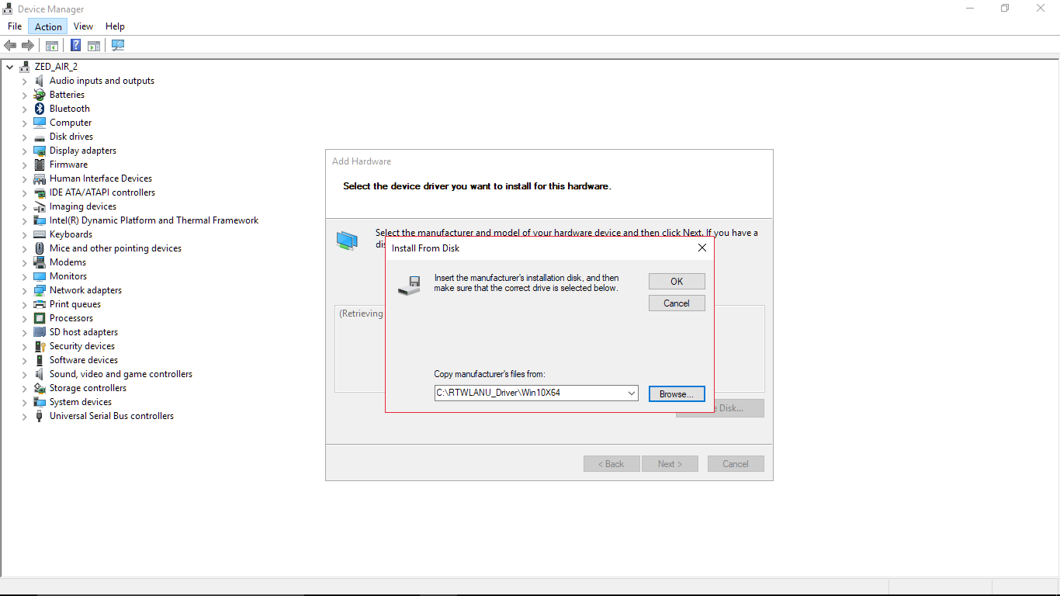Open the Action menu
This screenshot has width=1060, height=596.
[48, 26]
